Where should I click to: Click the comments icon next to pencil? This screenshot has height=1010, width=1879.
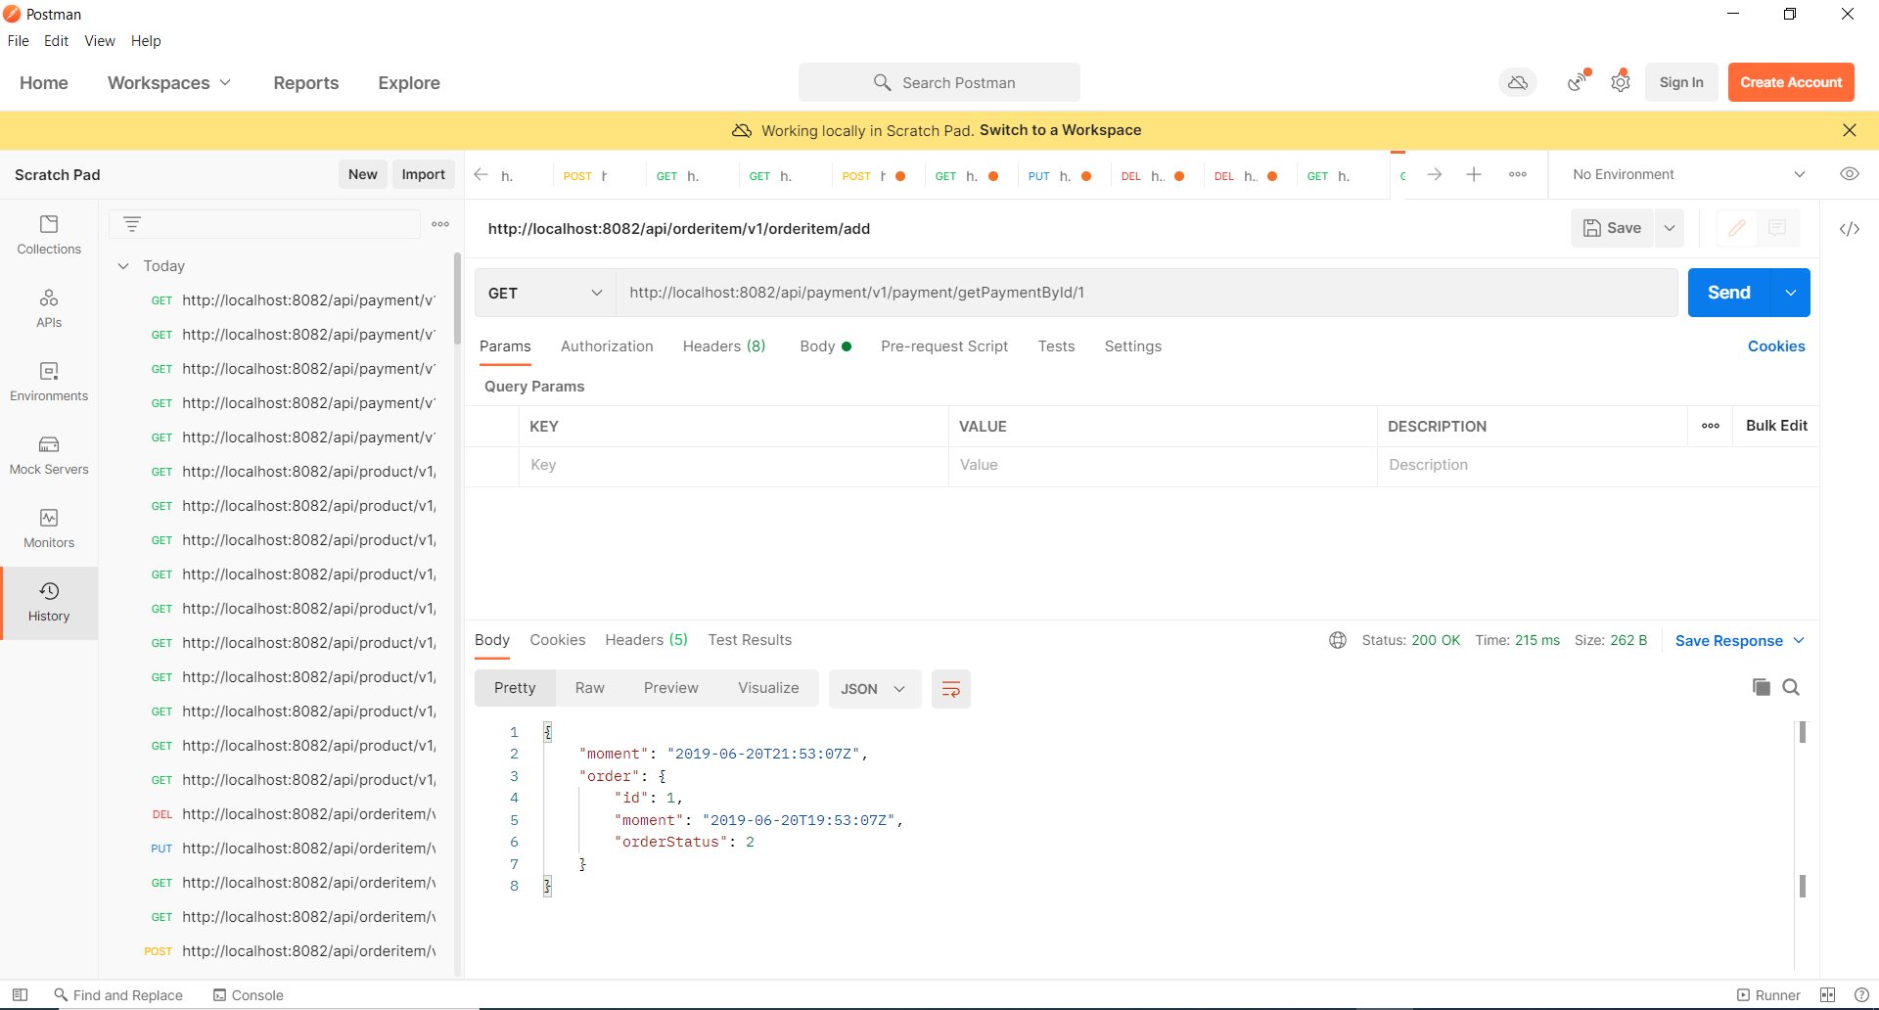click(1777, 228)
